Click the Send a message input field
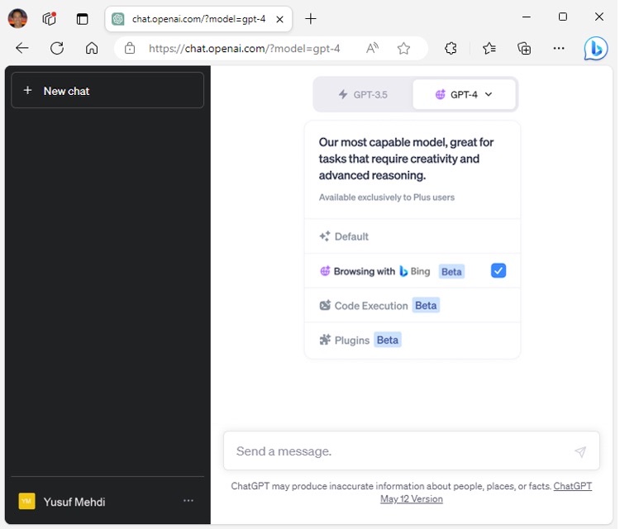The height and width of the screenshot is (529, 620). 397,451
